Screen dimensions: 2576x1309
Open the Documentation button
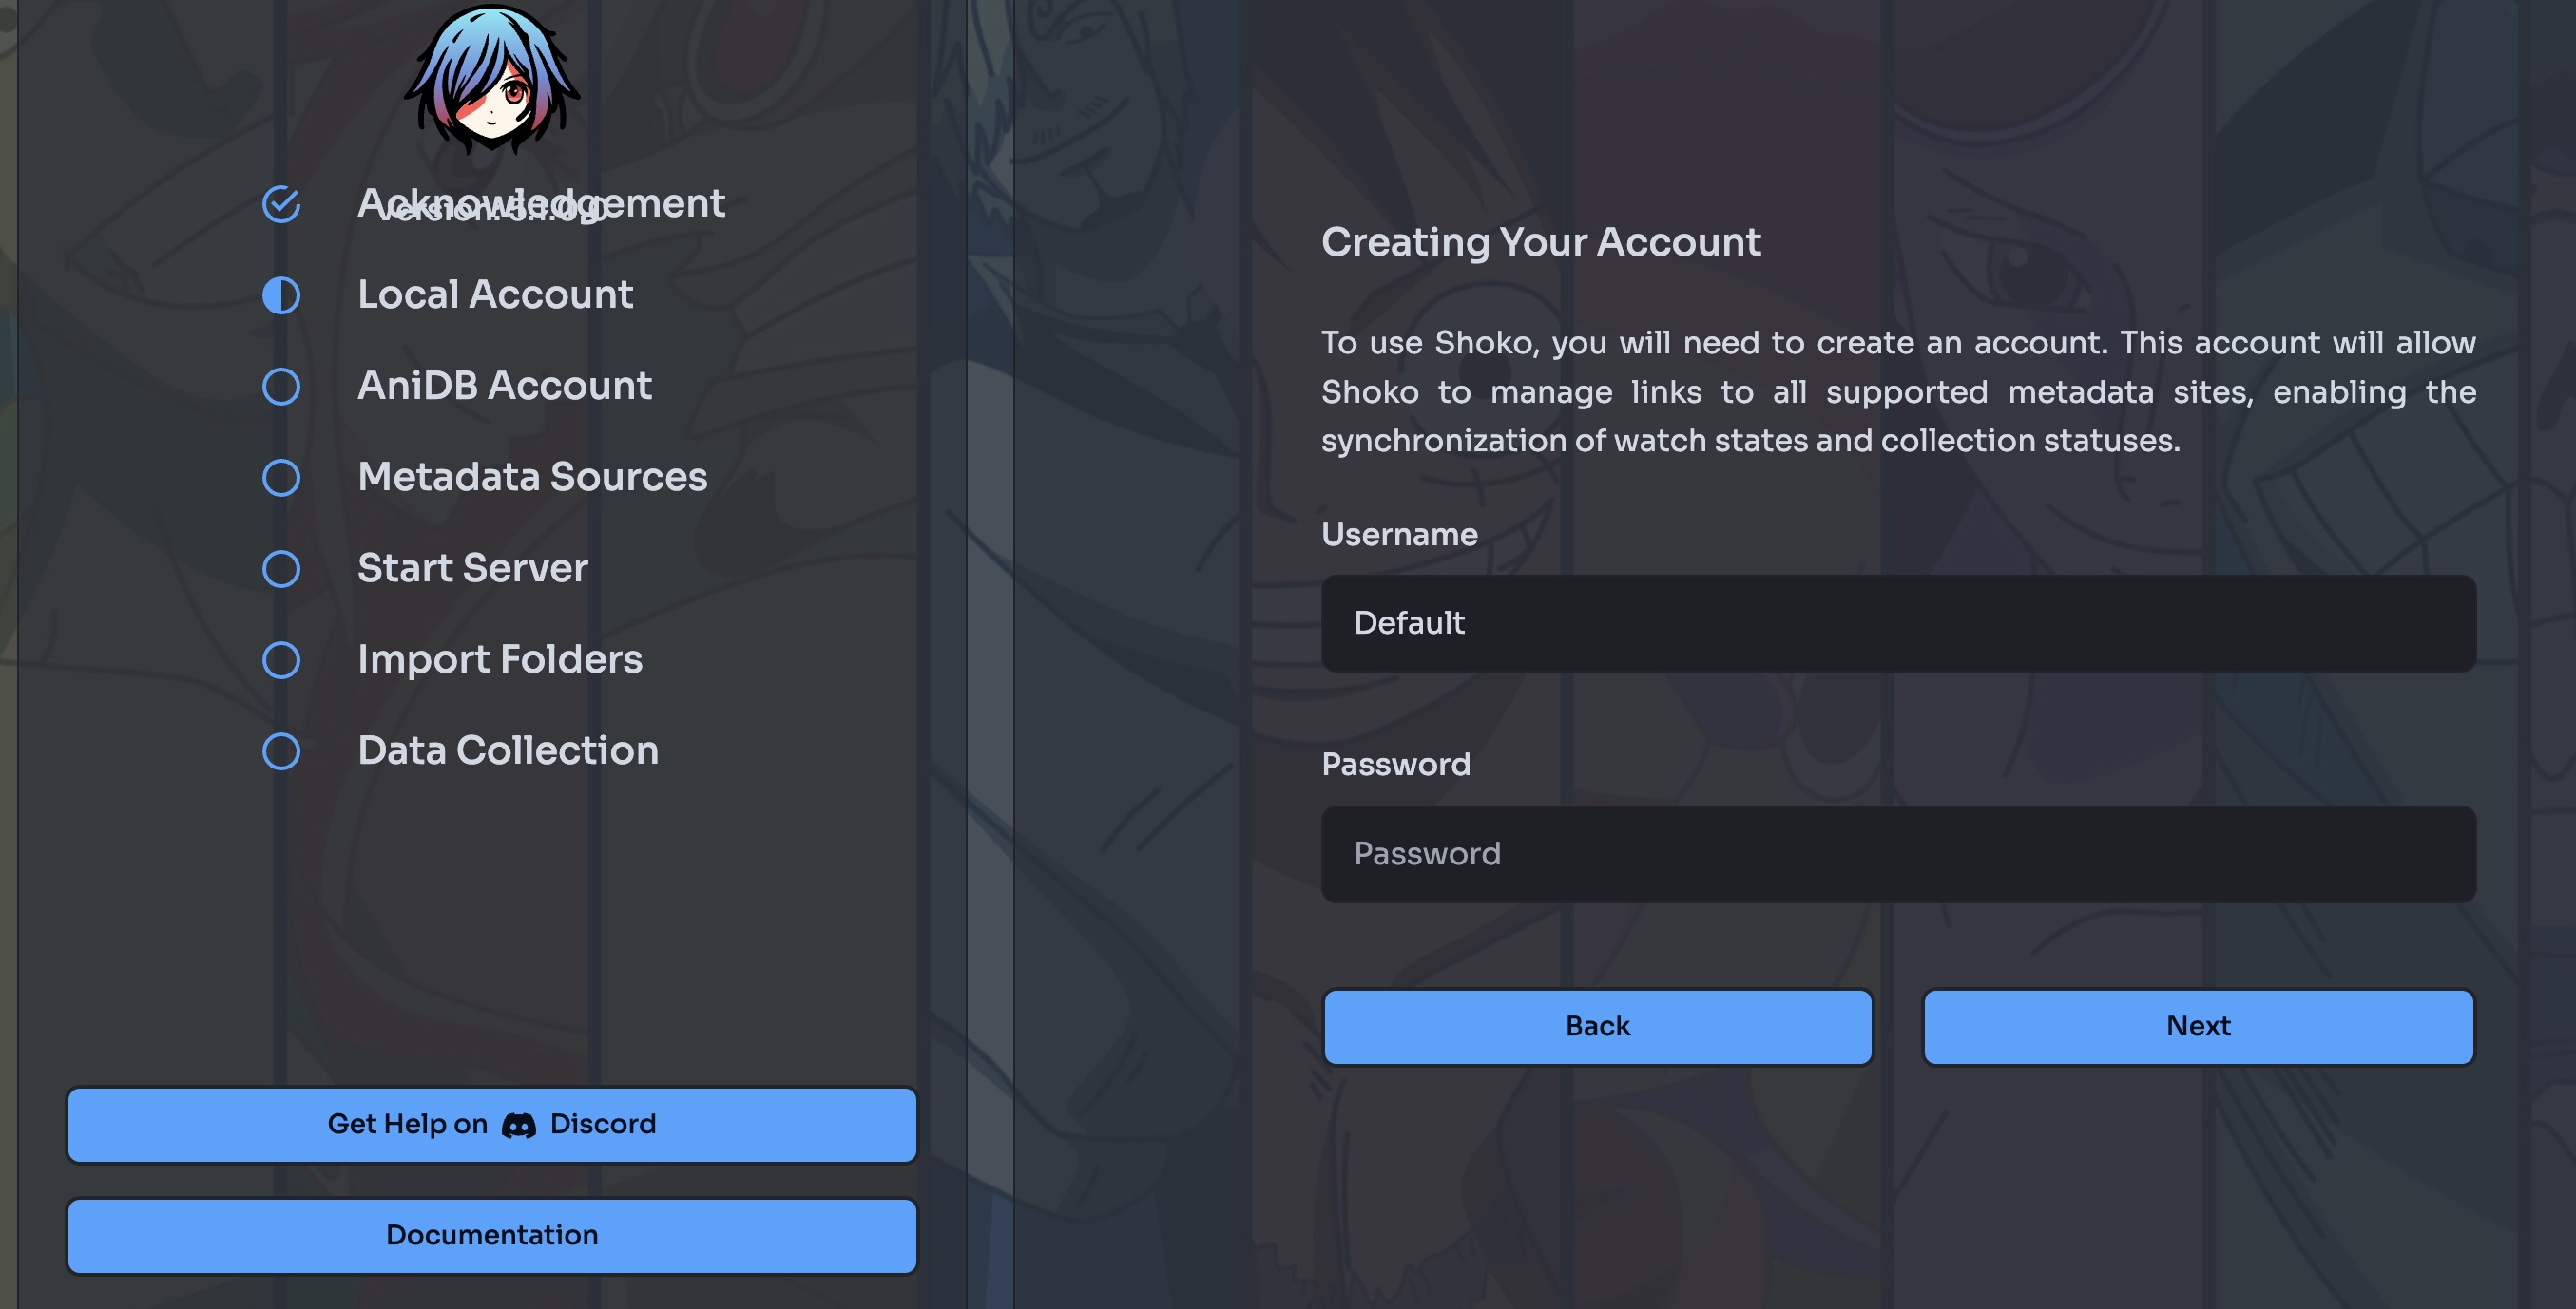pyautogui.click(x=492, y=1235)
